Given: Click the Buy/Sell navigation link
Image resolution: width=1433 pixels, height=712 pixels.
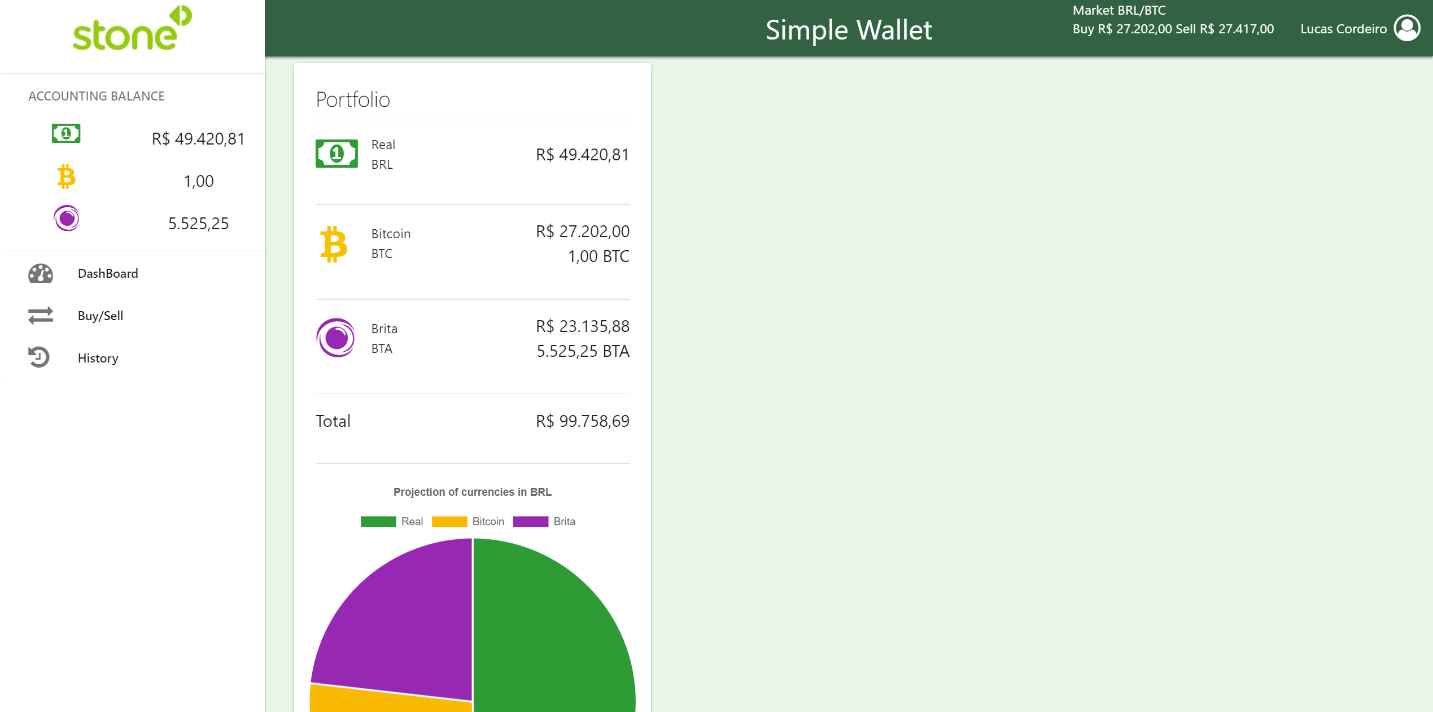Looking at the screenshot, I should click(100, 315).
